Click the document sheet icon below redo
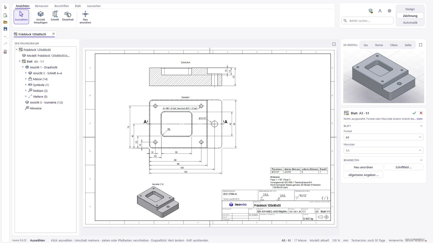This screenshot has width=433, height=243. [5, 52]
